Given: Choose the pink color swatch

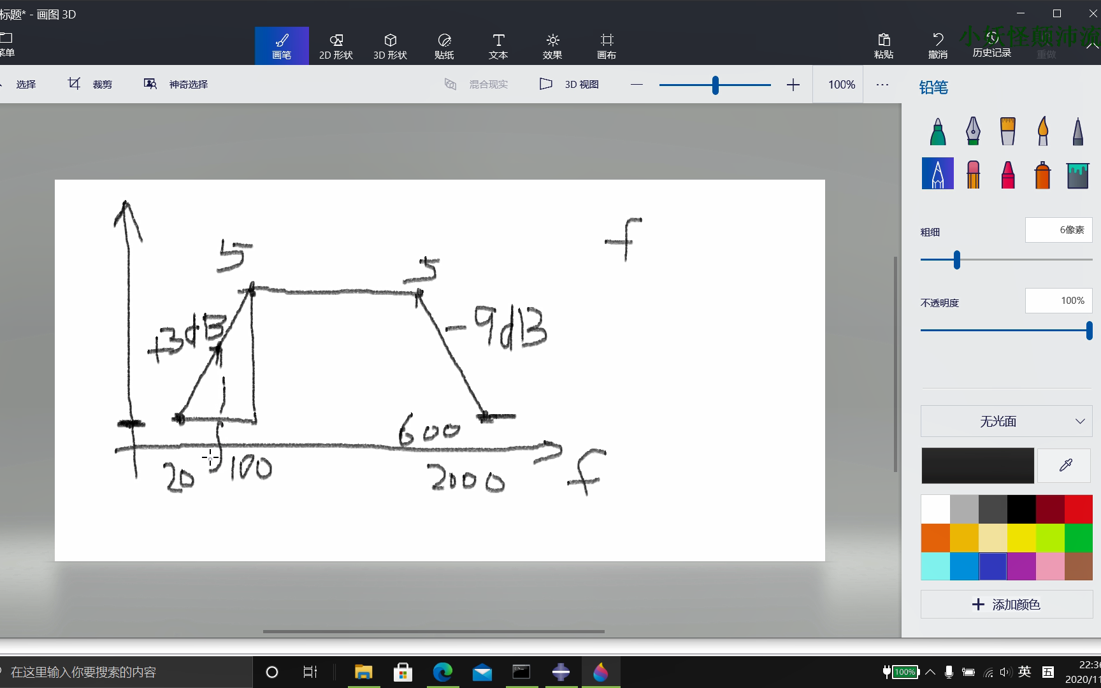Looking at the screenshot, I should coord(1050,566).
